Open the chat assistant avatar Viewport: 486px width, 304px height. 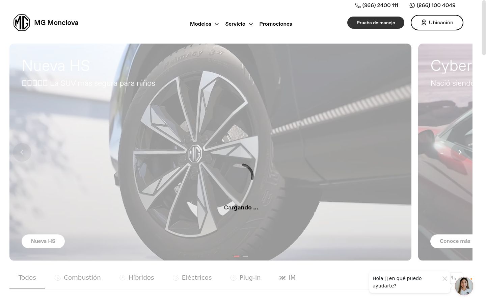click(x=464, y=286)
